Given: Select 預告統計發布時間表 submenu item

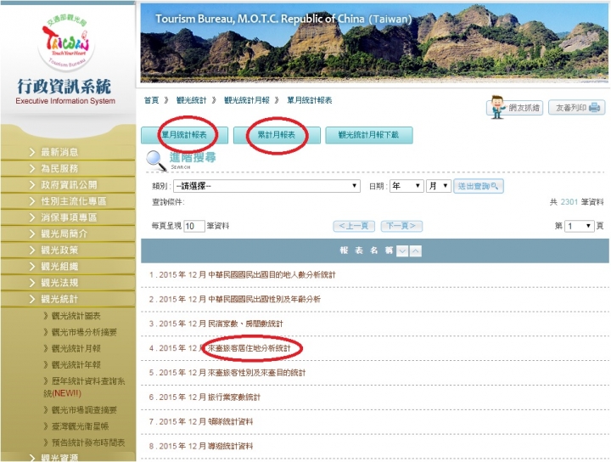Looking at the screenshot, I should click(88, 442).
